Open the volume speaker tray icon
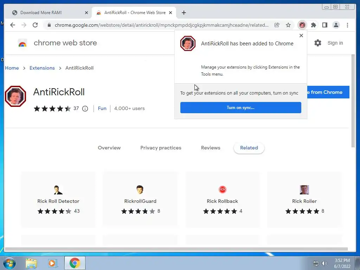Image resolution: width=360 pixels, height=270 pixels. (x=324, y=263)
